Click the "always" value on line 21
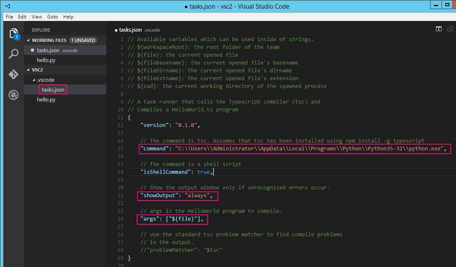456x267 pixels. pyautogui.click(x=197, y=196)
